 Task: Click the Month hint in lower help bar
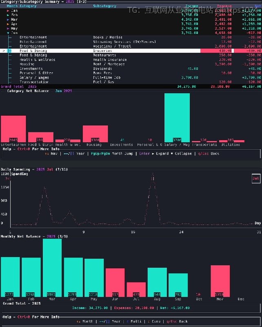tap(84, 322)
